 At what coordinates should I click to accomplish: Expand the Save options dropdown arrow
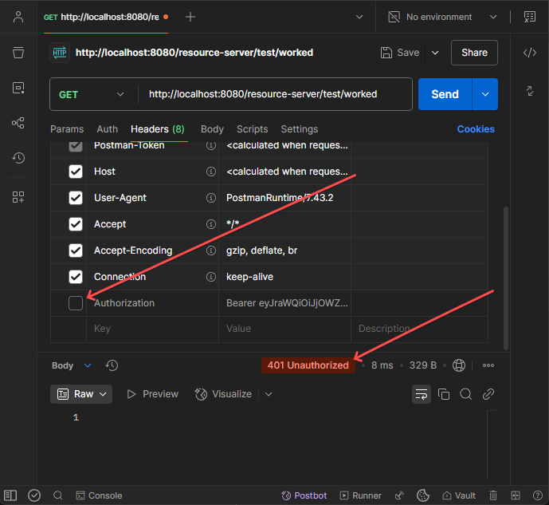coord(435,53)
